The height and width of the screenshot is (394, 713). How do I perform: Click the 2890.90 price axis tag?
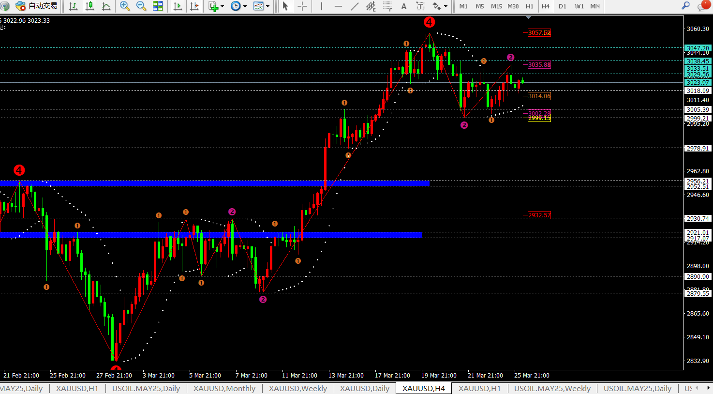(698, 276)
